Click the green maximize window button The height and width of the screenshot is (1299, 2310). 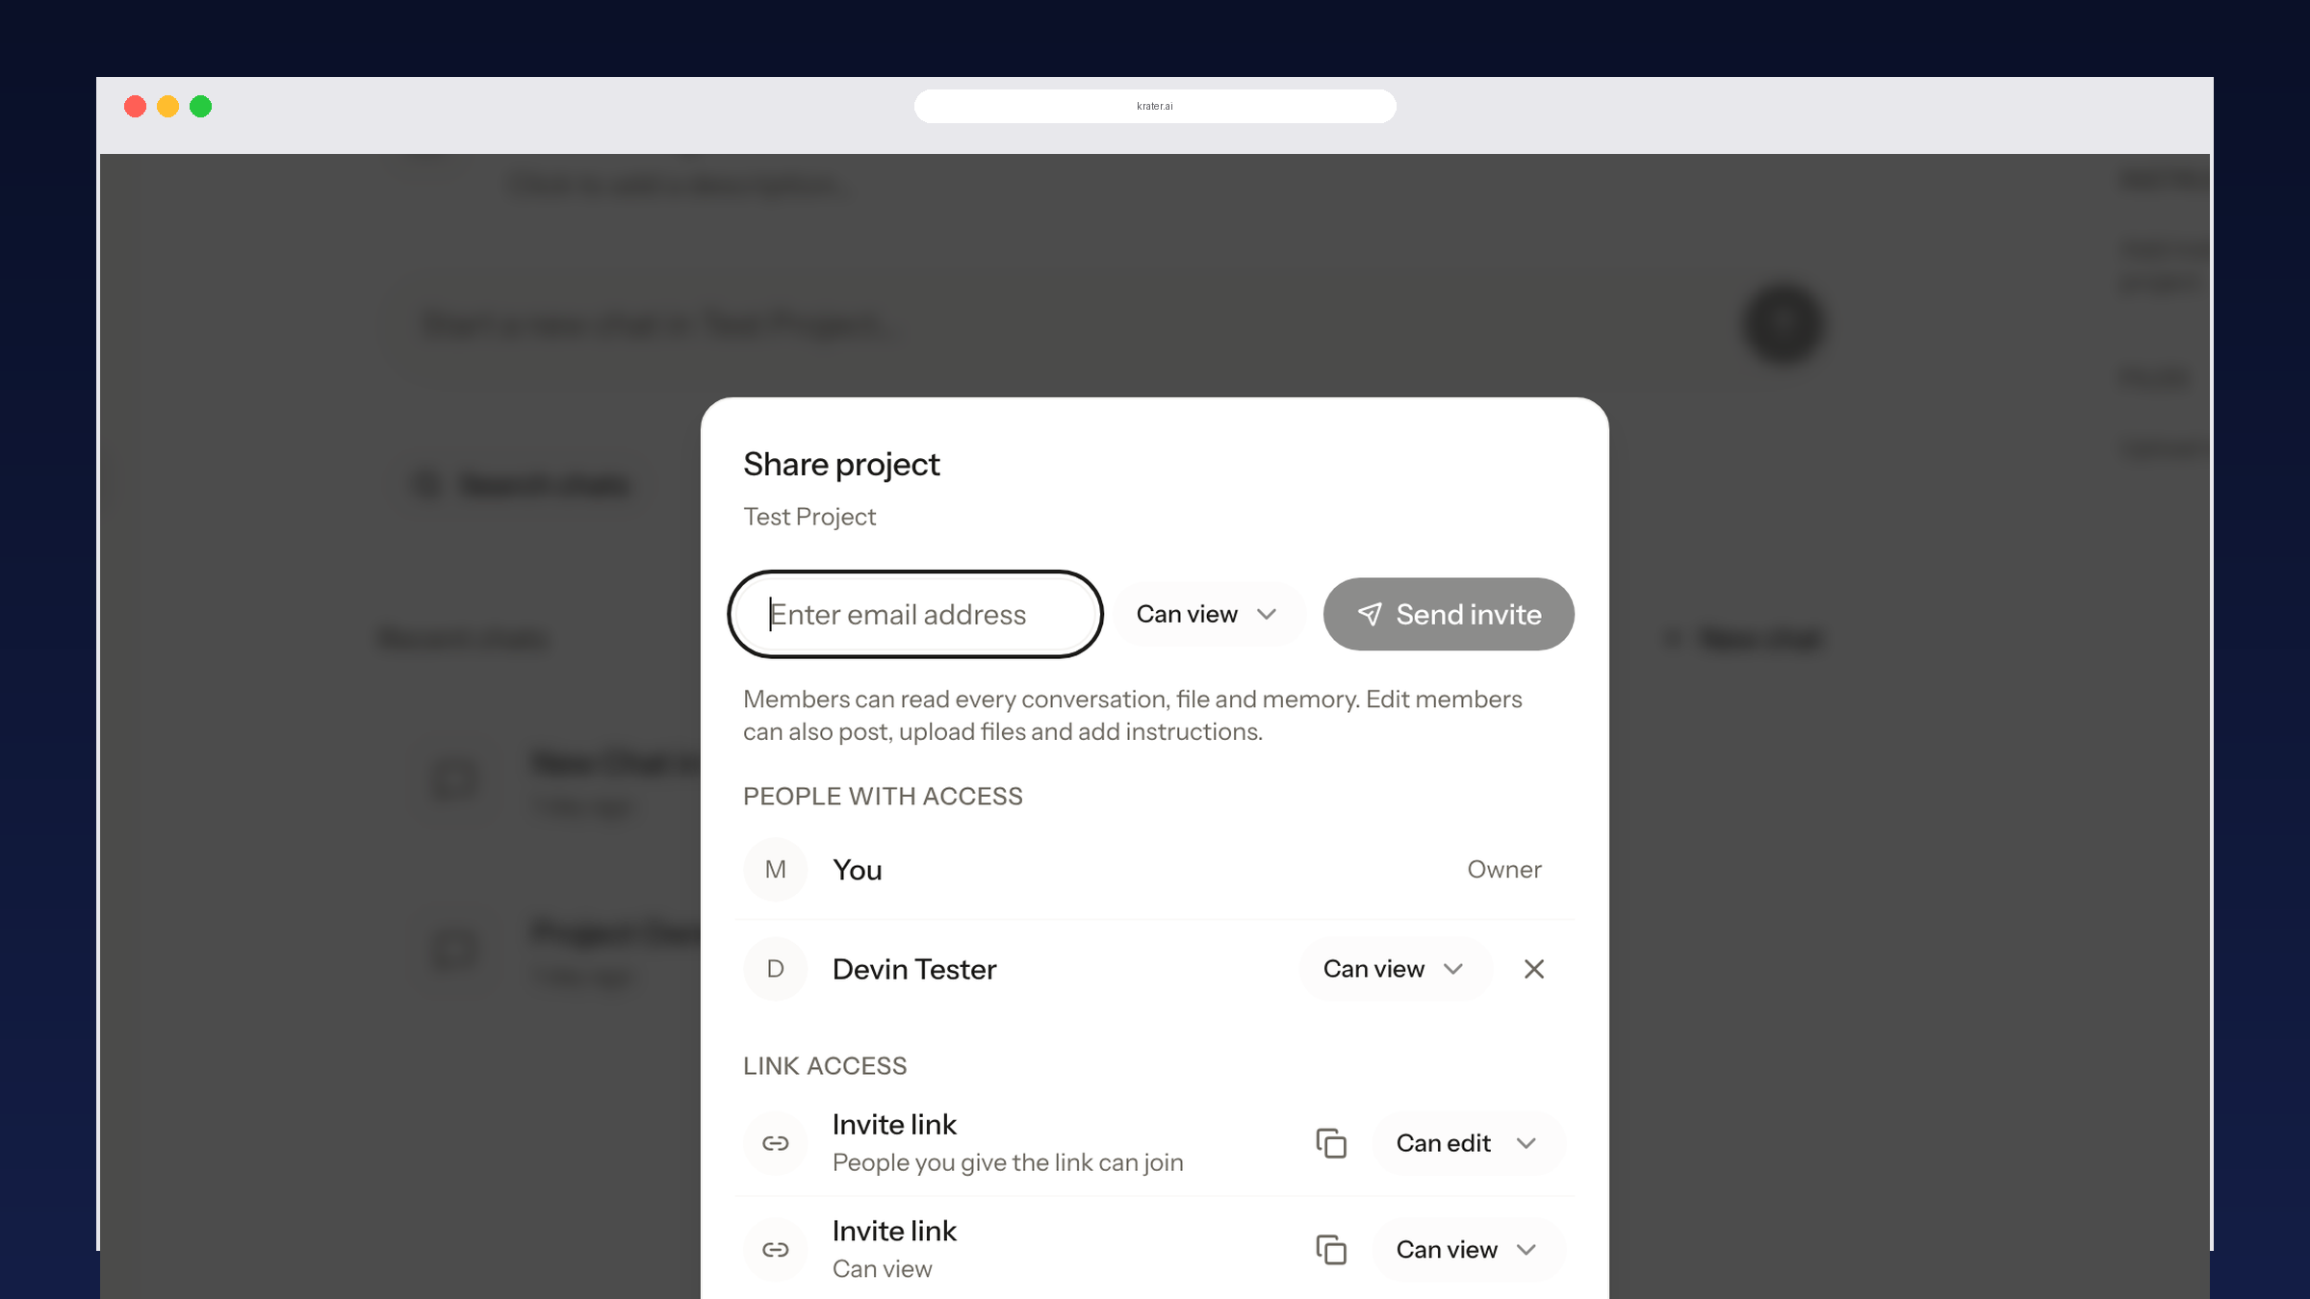coord(201,106)
